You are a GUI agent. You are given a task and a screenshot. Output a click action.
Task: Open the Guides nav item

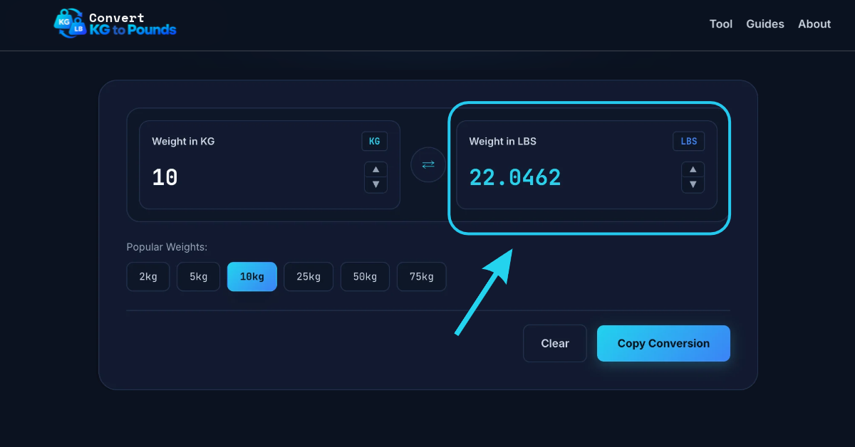click(x=765, y=23)
